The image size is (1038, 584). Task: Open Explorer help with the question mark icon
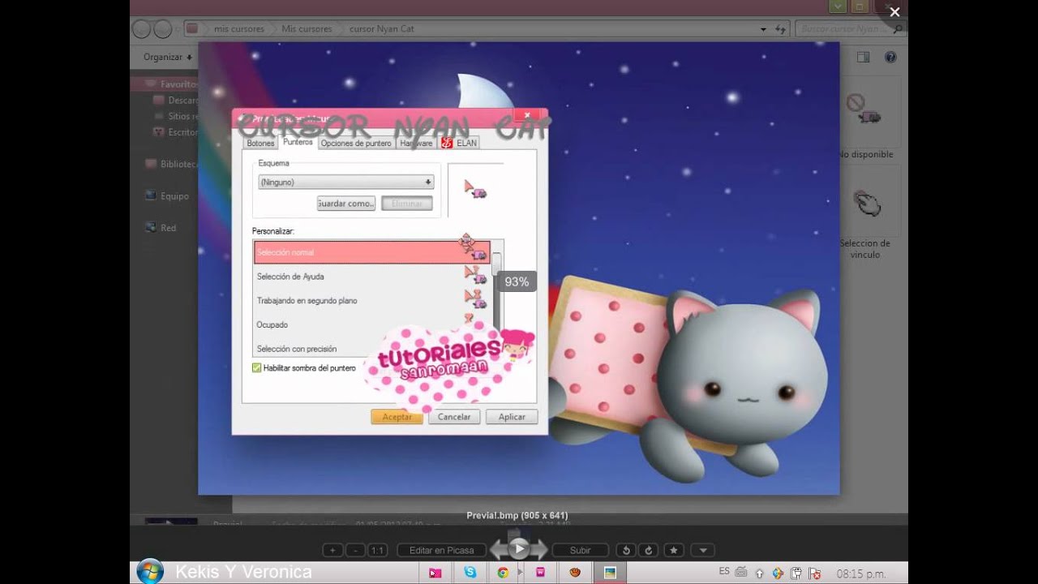tap(890, 58)
